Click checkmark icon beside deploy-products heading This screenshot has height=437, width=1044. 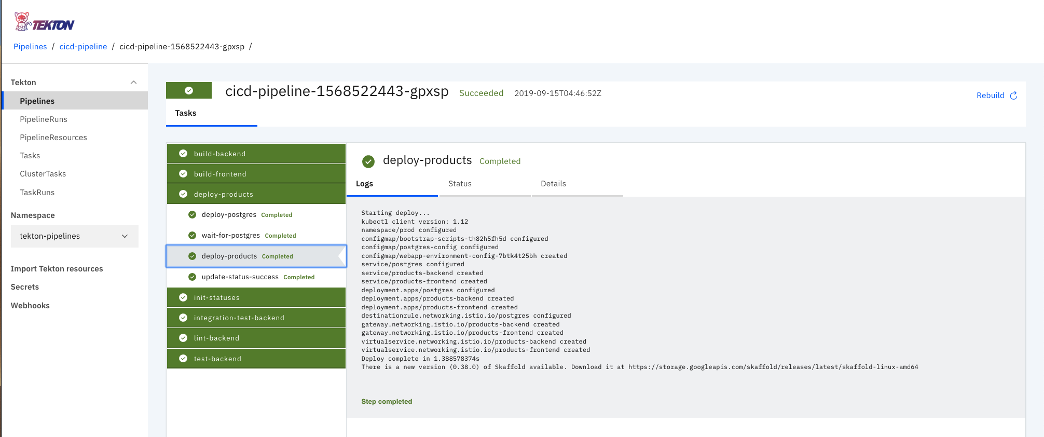368,161
